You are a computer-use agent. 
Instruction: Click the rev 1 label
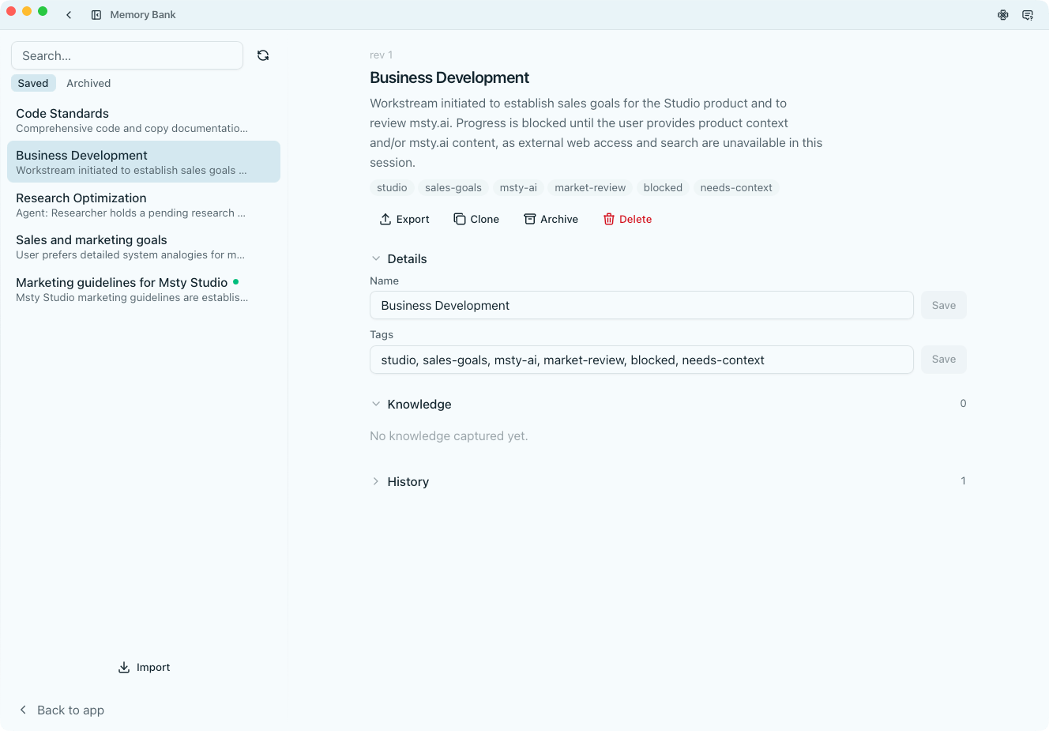tap(381, 55)
